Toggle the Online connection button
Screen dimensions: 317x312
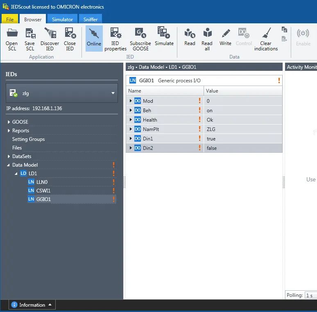click(94, 38)
